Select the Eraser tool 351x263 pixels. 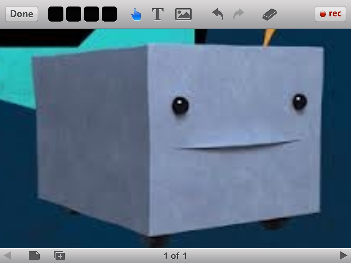click(x=269, y=14)
